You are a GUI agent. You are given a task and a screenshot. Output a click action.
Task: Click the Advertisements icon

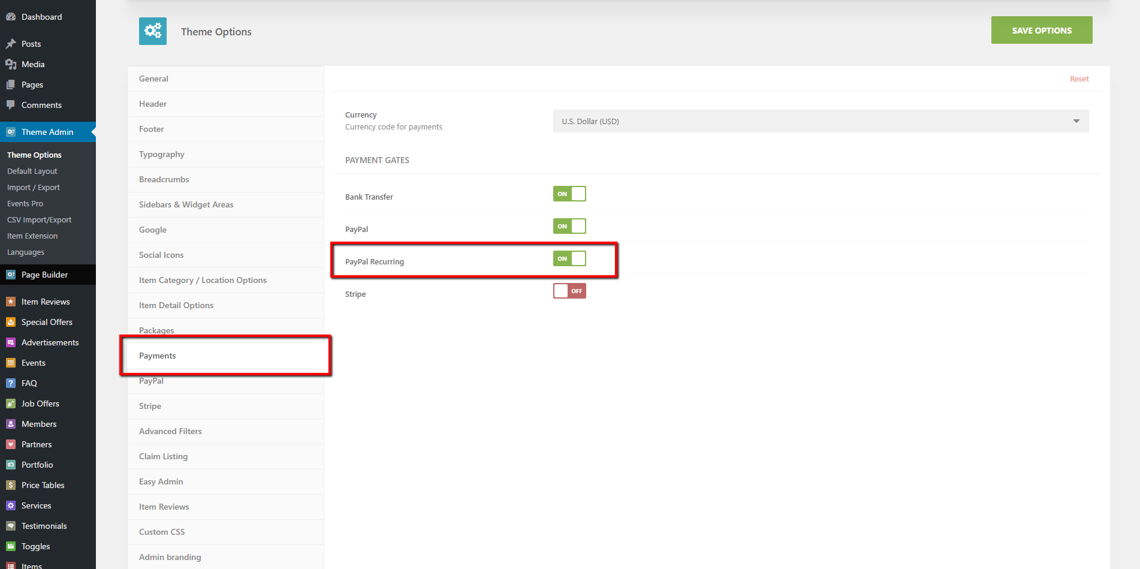[x=11, y=342]
